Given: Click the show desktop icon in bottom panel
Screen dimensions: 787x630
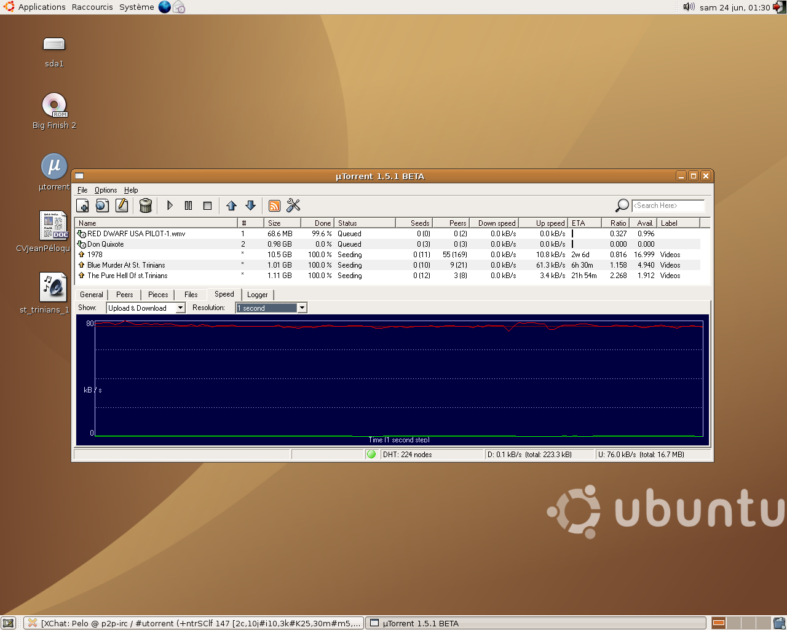Looking at the screenshot, I should (x=8, y=623).
